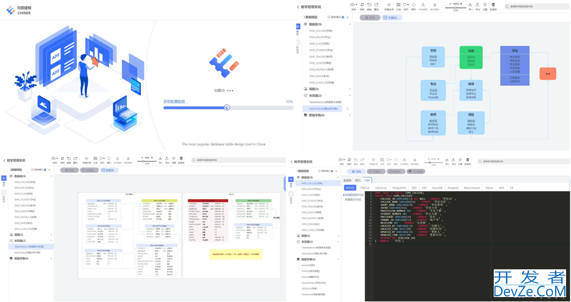Screen dimensions: 571x302
Task: Go back via 教学管理系统 in KeyEntities window
Action: (x=309, y=7)
